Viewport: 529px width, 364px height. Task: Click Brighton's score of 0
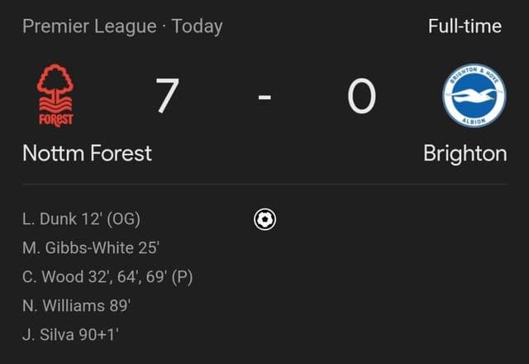point(362,96)
